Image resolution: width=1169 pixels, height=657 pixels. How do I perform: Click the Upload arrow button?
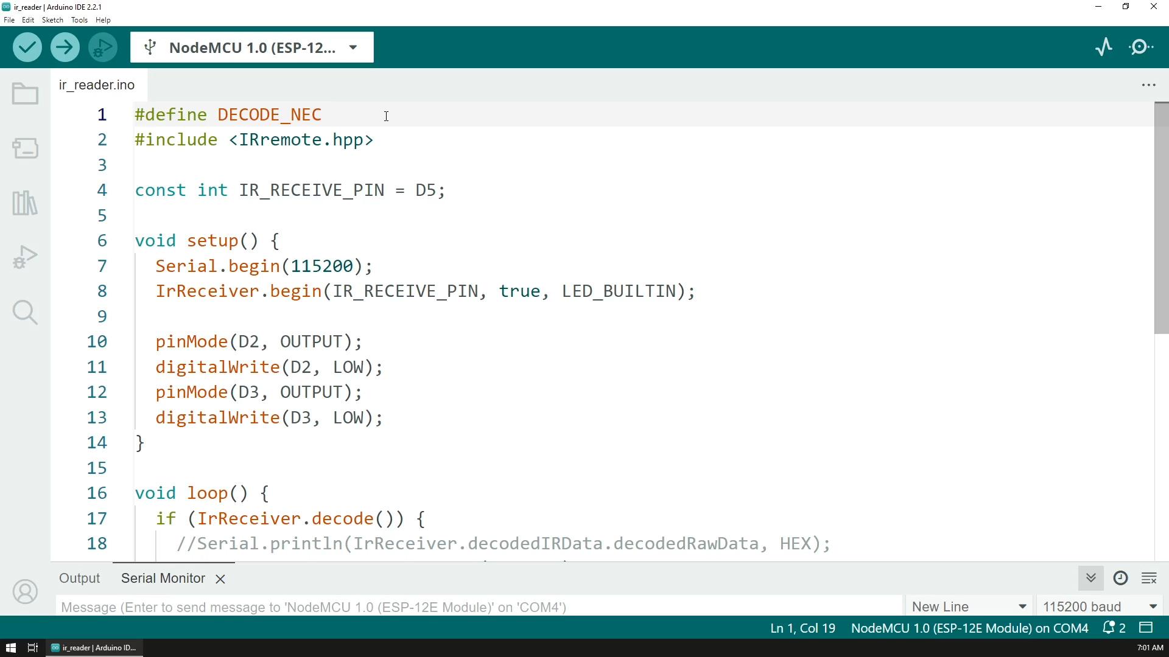click(x=65, y=47)
